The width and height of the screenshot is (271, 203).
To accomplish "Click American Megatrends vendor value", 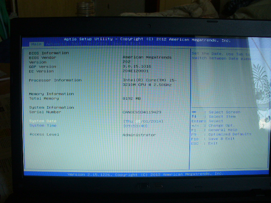I will pos(147,58).
